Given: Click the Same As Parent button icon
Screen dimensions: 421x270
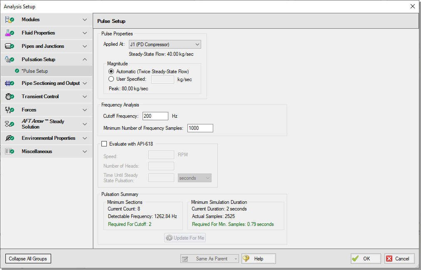Looking at the screenshot, I should click(x=185, y=259).
